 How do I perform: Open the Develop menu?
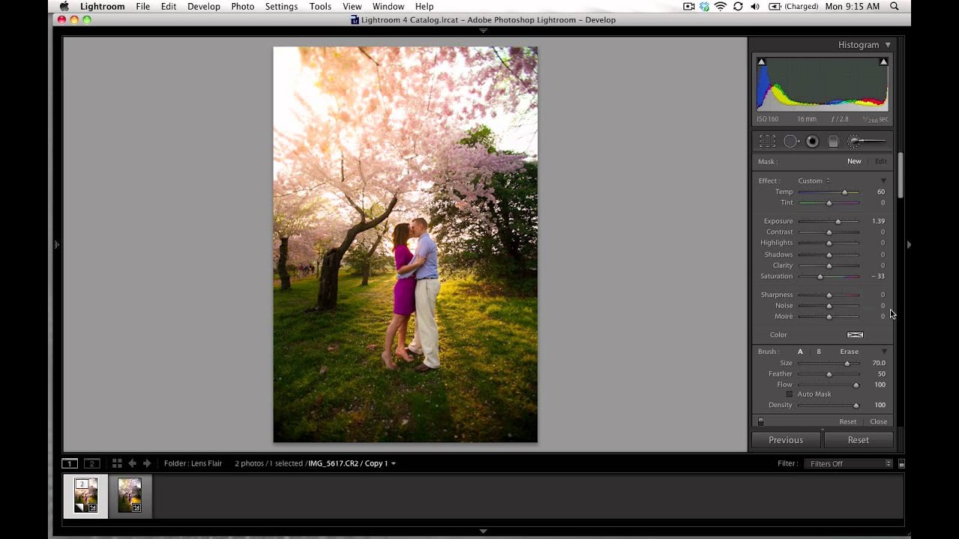[x=204, y=7]
